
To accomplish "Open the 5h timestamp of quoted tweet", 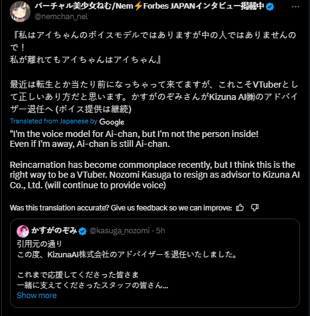I will pyautogui.click(x=160, y=231).
